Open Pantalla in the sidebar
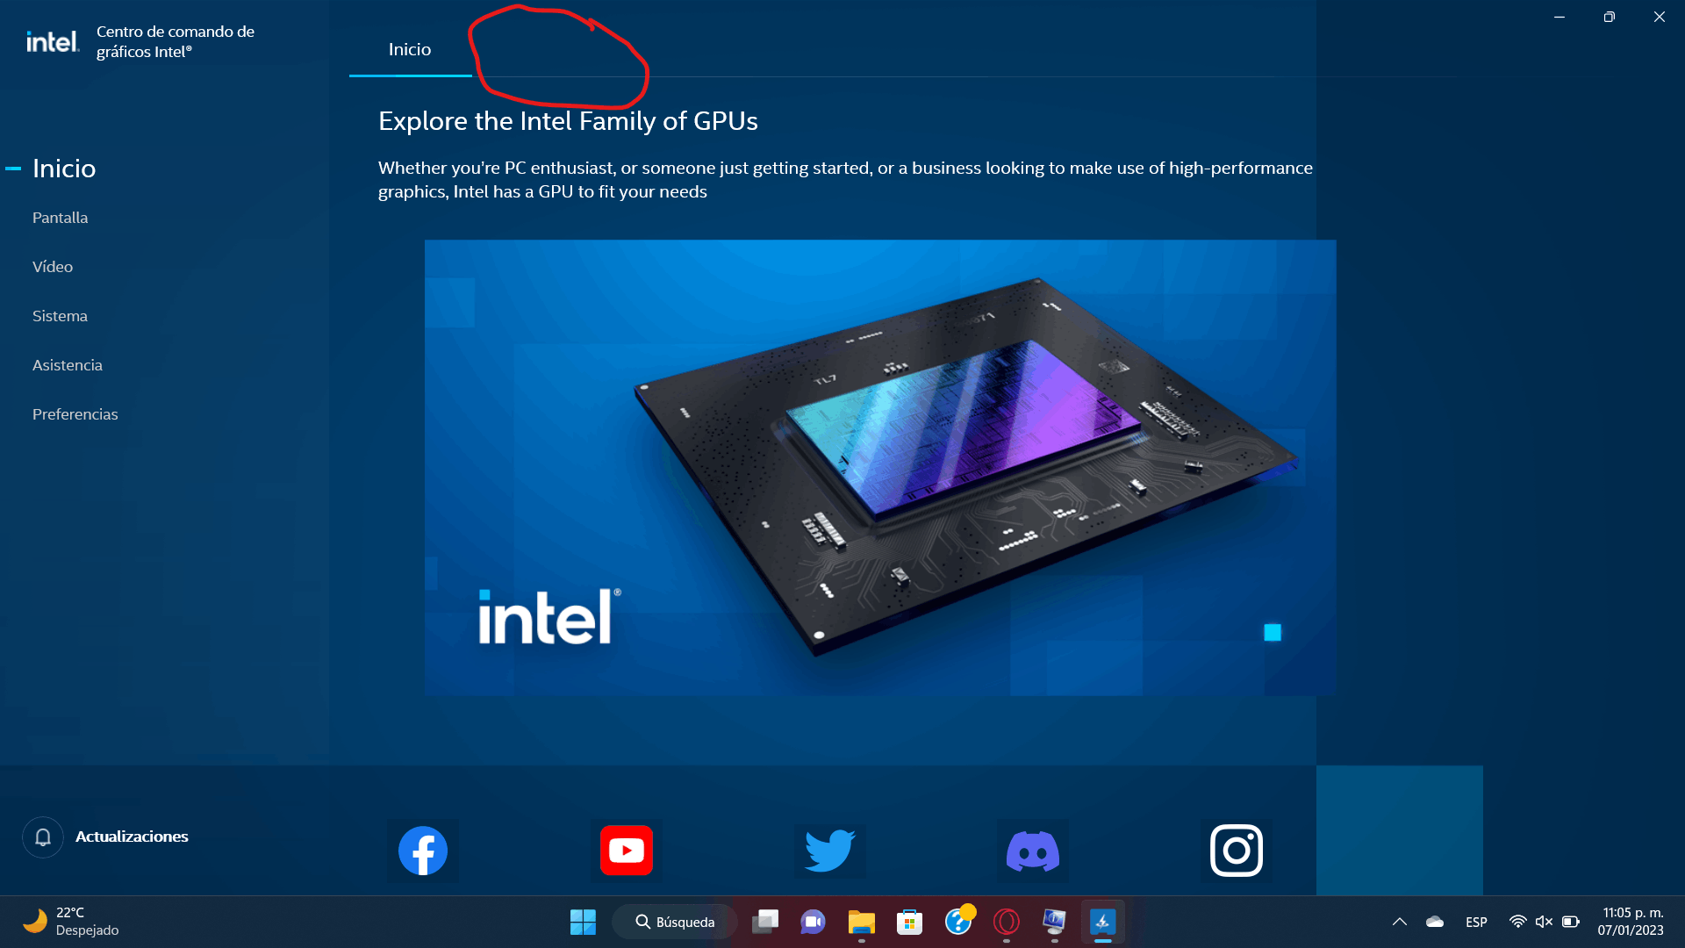Viewport: 1685px width, 948px height. (x=60, y=218)
